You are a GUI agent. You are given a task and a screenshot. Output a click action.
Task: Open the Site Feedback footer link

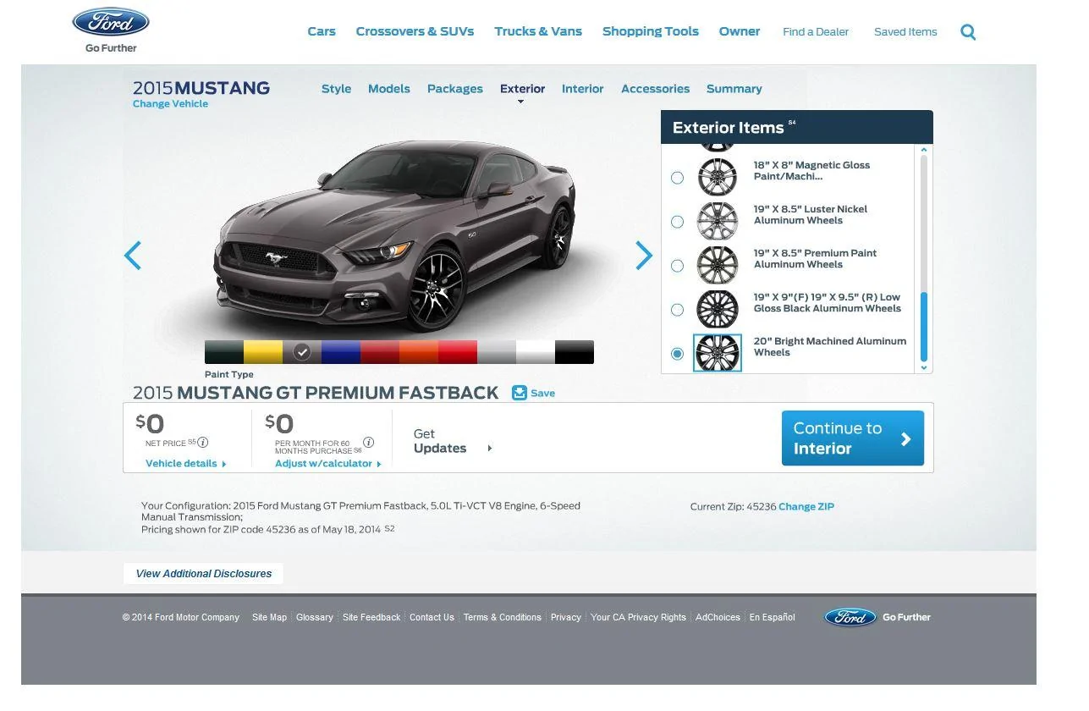371,618
